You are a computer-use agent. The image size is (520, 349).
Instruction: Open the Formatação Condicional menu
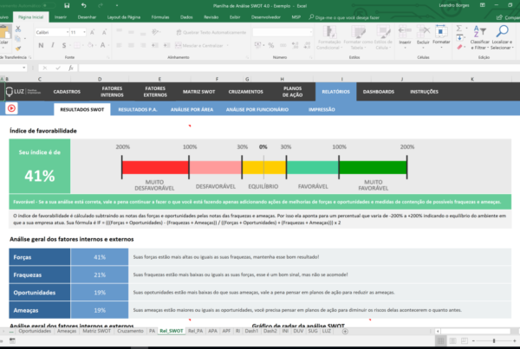(328, 37)
